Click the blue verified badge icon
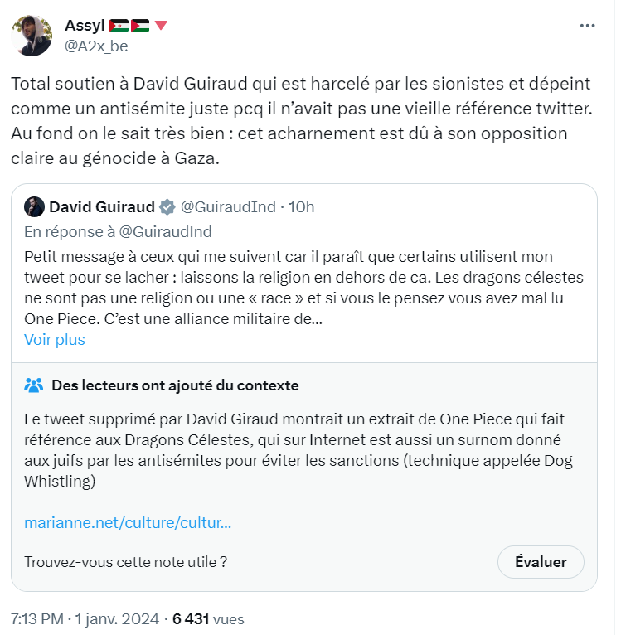Viewport: 621px width, 635px height. click(167, 207)
